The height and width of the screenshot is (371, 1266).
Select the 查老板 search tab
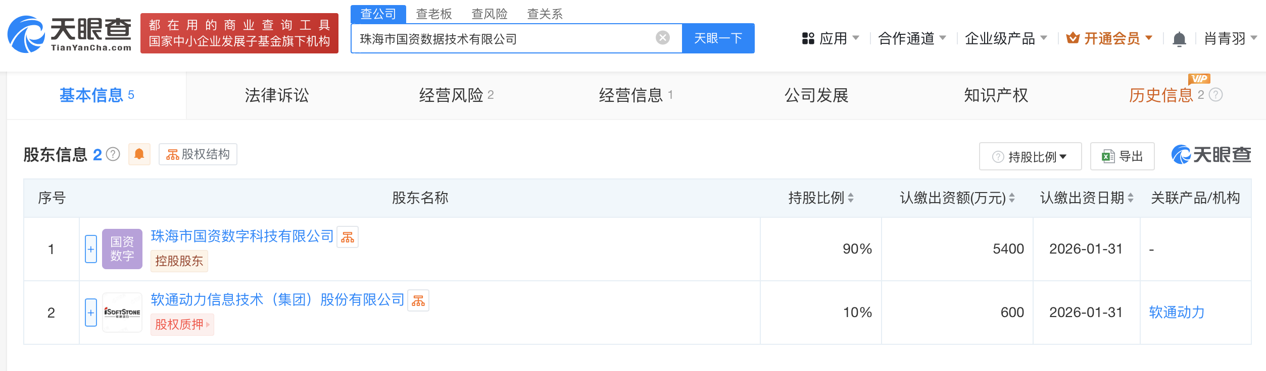click(433, 14)
